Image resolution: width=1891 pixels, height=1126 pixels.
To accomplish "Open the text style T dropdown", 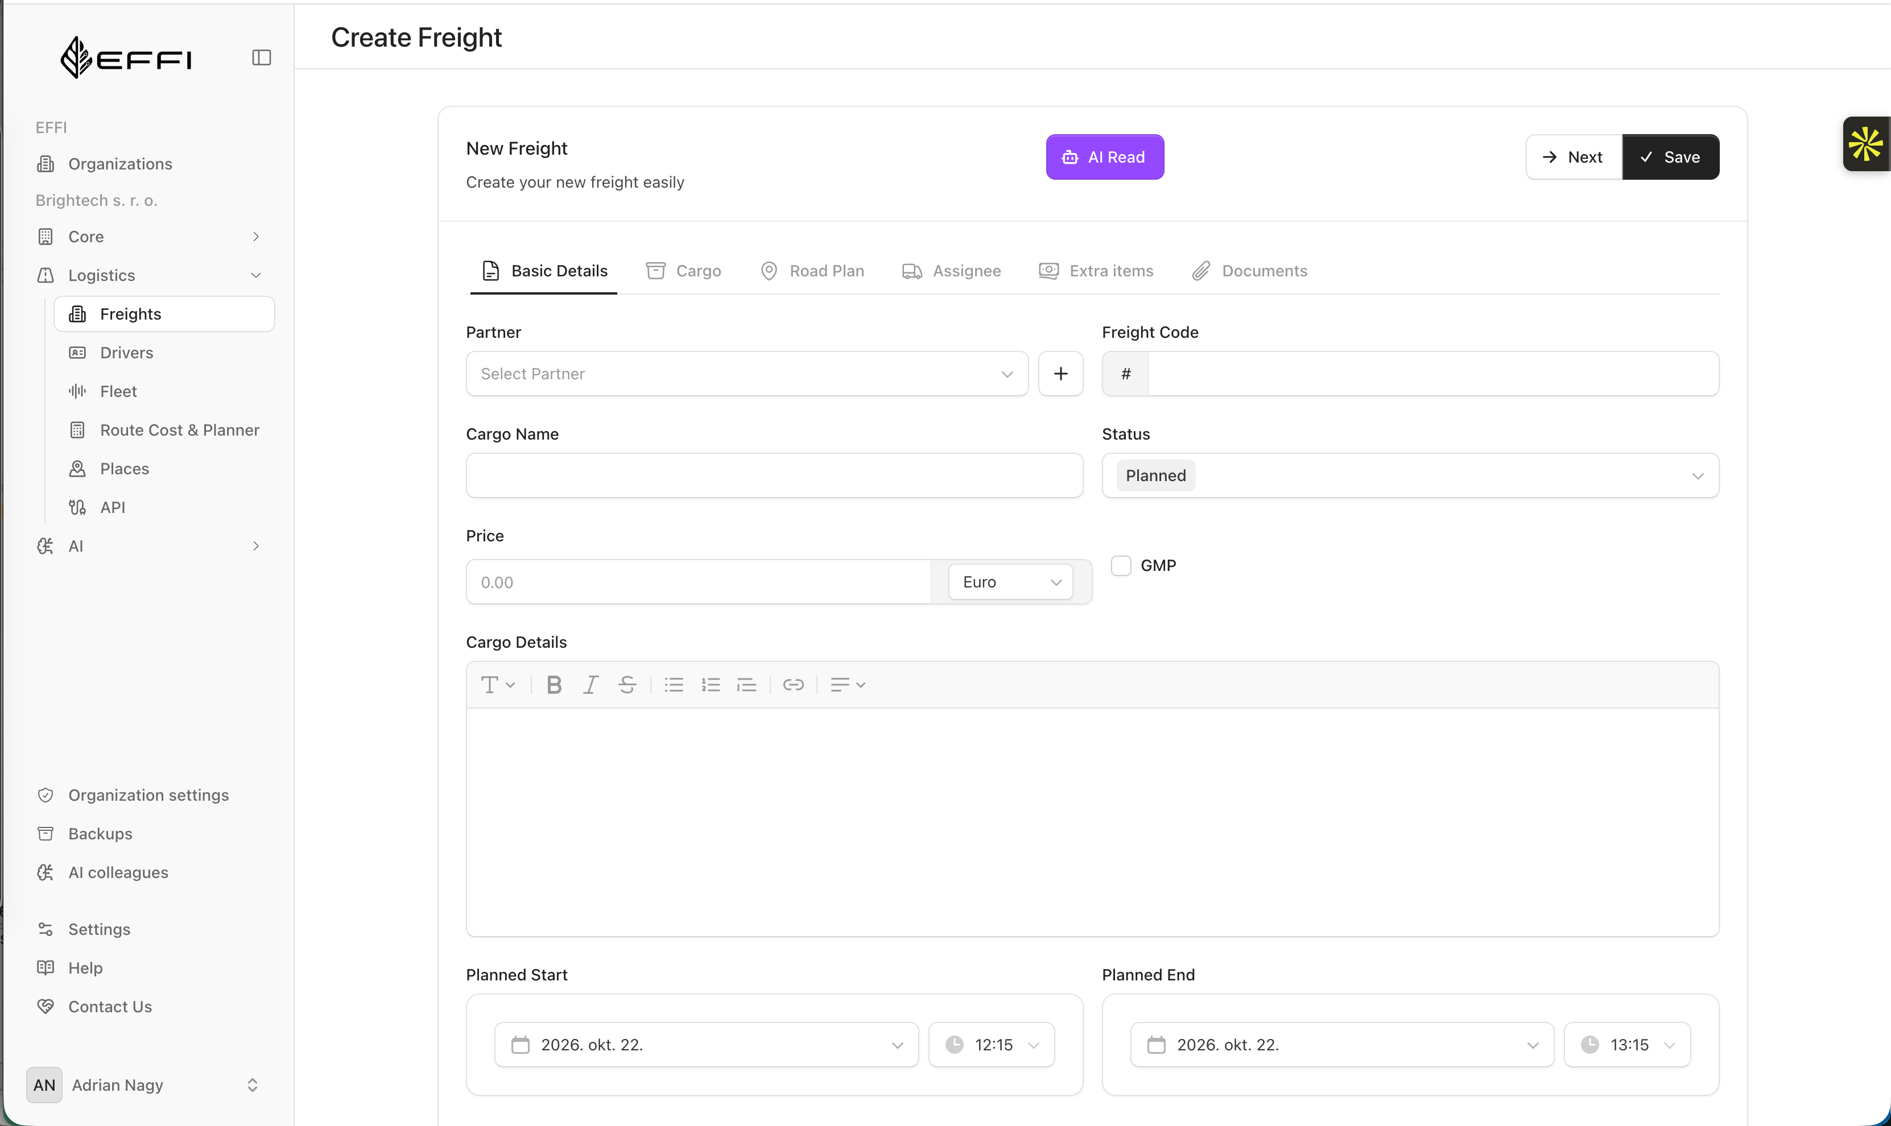I will coord(498,685).
